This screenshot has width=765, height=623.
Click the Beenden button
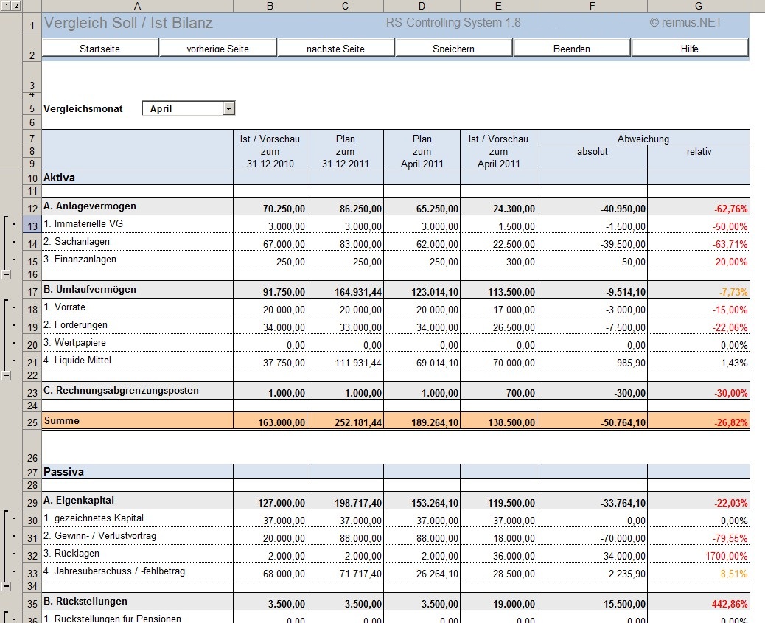pos(572,49)
